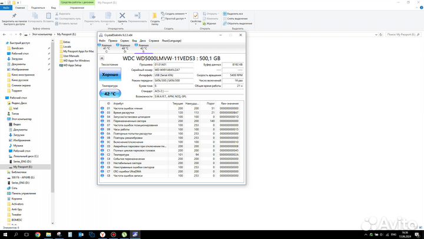Open the Вид menu in CrystalDiskInfo
Image resolution: width=424 pixels, height=239 pixels.
click(134, 41)
